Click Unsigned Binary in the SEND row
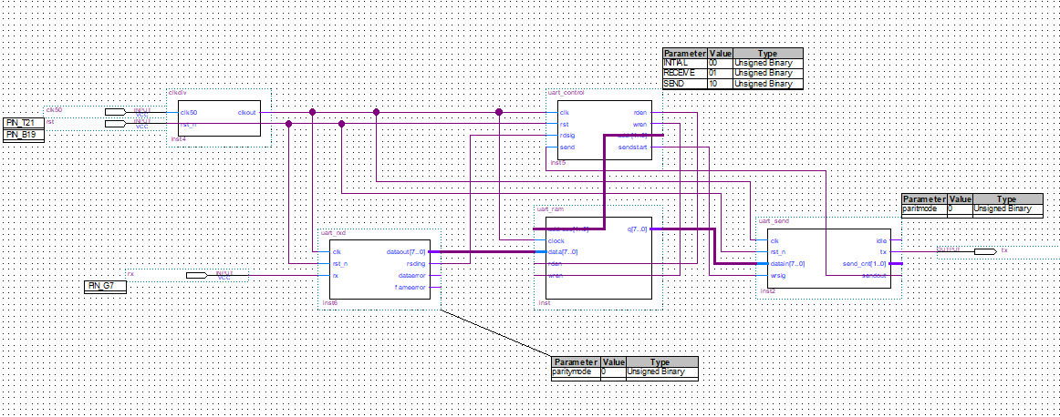1060x417 pixels. (x=767, y=84)
